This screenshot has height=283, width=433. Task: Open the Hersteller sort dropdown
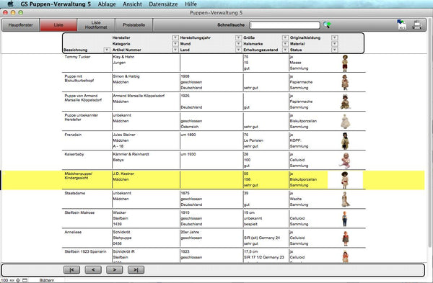[175, 37]
